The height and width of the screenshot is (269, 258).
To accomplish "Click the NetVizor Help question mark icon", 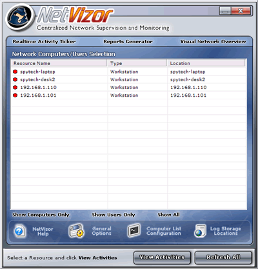I will pyautogui.click(x=20, y=231).
